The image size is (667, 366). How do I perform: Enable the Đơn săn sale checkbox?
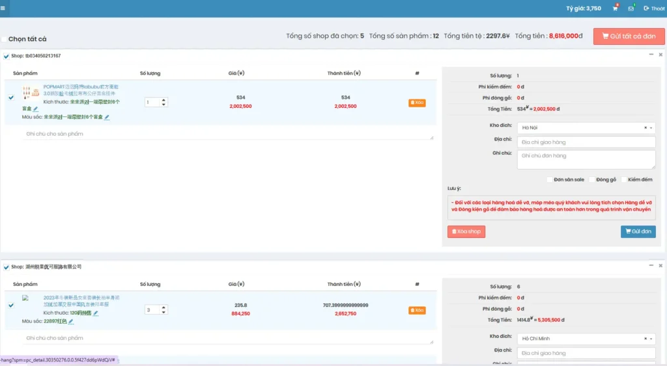point(550,179)
